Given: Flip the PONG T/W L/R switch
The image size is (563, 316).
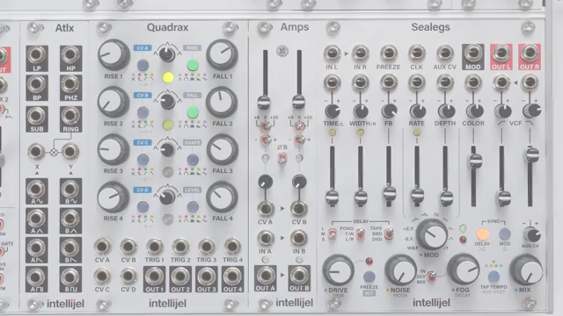Looking at the screenshot, I should 361,234.
